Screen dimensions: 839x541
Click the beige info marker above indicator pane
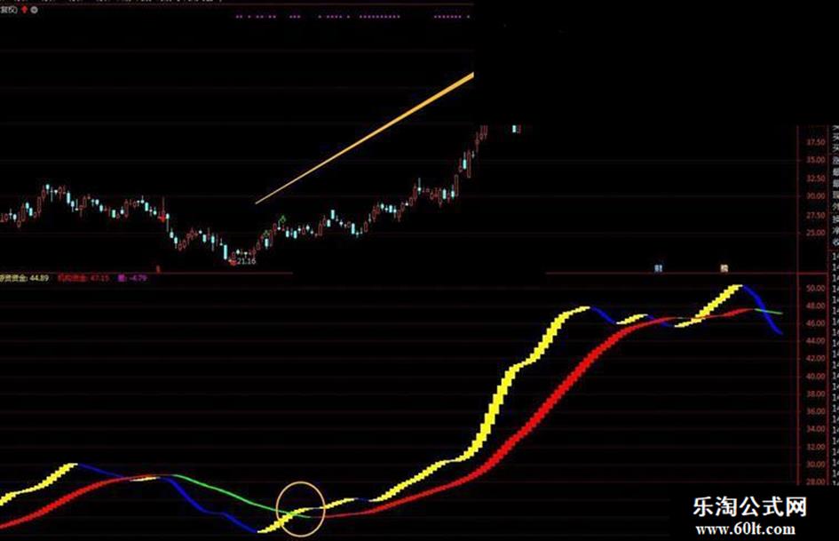pos(724,267)
